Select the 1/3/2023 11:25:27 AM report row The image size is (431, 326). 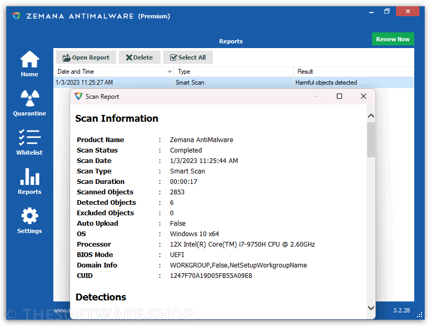(234, 83)
